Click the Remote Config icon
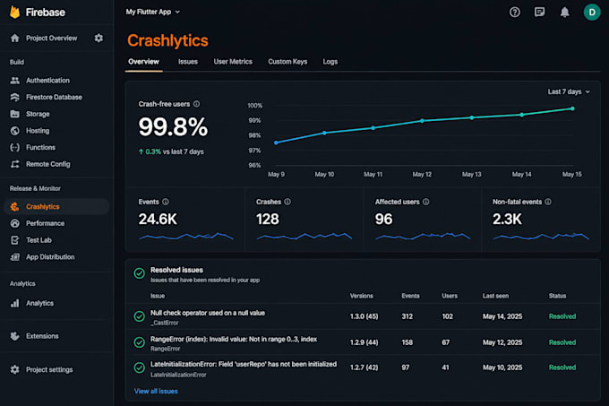 click(x=14, y=164)
